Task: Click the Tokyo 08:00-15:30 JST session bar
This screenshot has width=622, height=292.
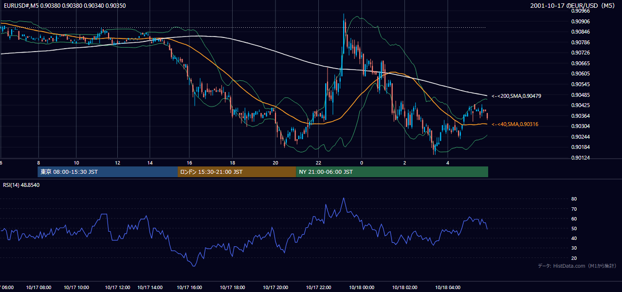Action: [x=108, y=172]
